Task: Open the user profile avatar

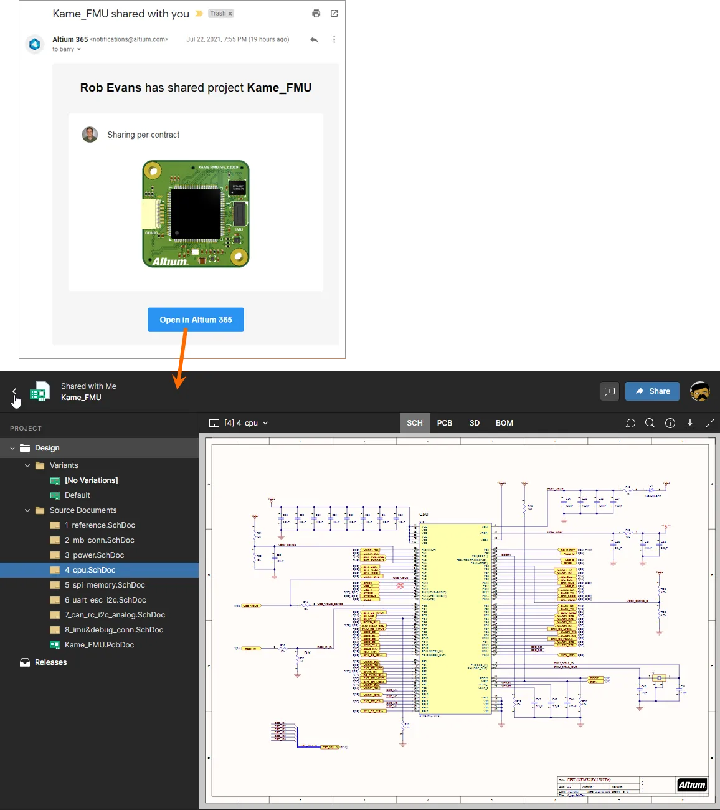Action: coord(700,391)
